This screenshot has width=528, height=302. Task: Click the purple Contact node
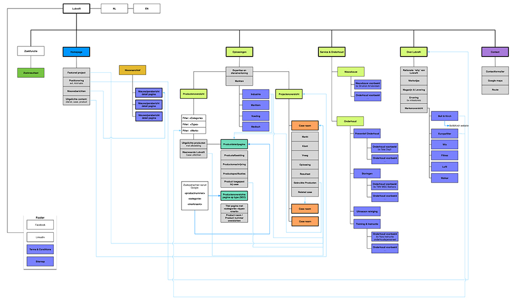[495, 52]
